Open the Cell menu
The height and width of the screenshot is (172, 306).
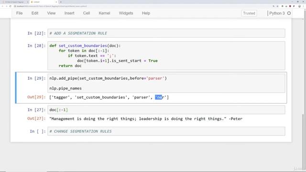point(87,13)
